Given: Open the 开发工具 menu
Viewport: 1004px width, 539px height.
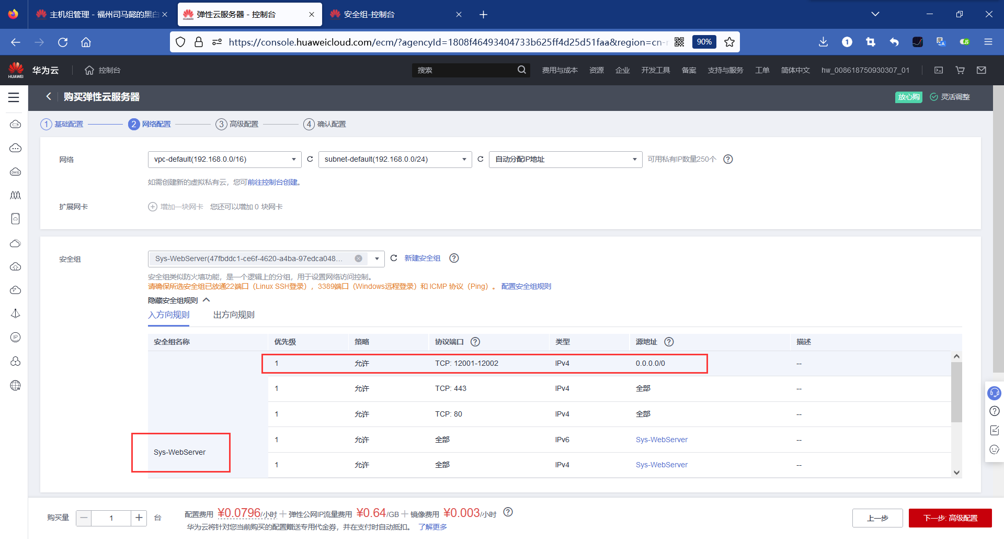Looking at the screenshot, I should click(656, 70).
